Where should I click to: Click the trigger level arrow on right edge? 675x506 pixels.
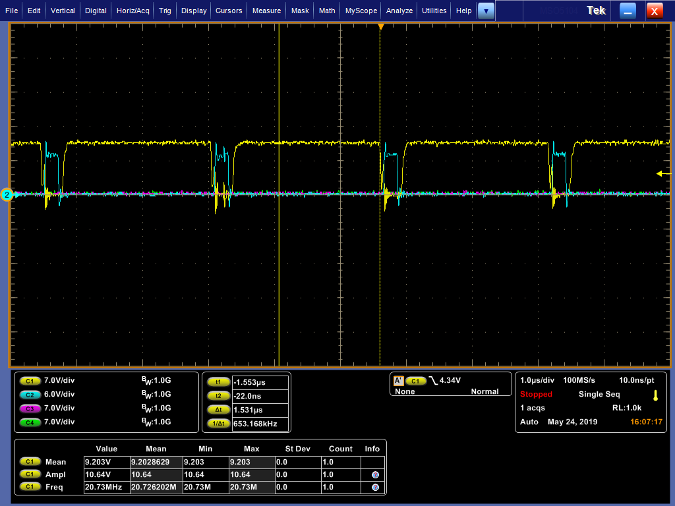660,173
